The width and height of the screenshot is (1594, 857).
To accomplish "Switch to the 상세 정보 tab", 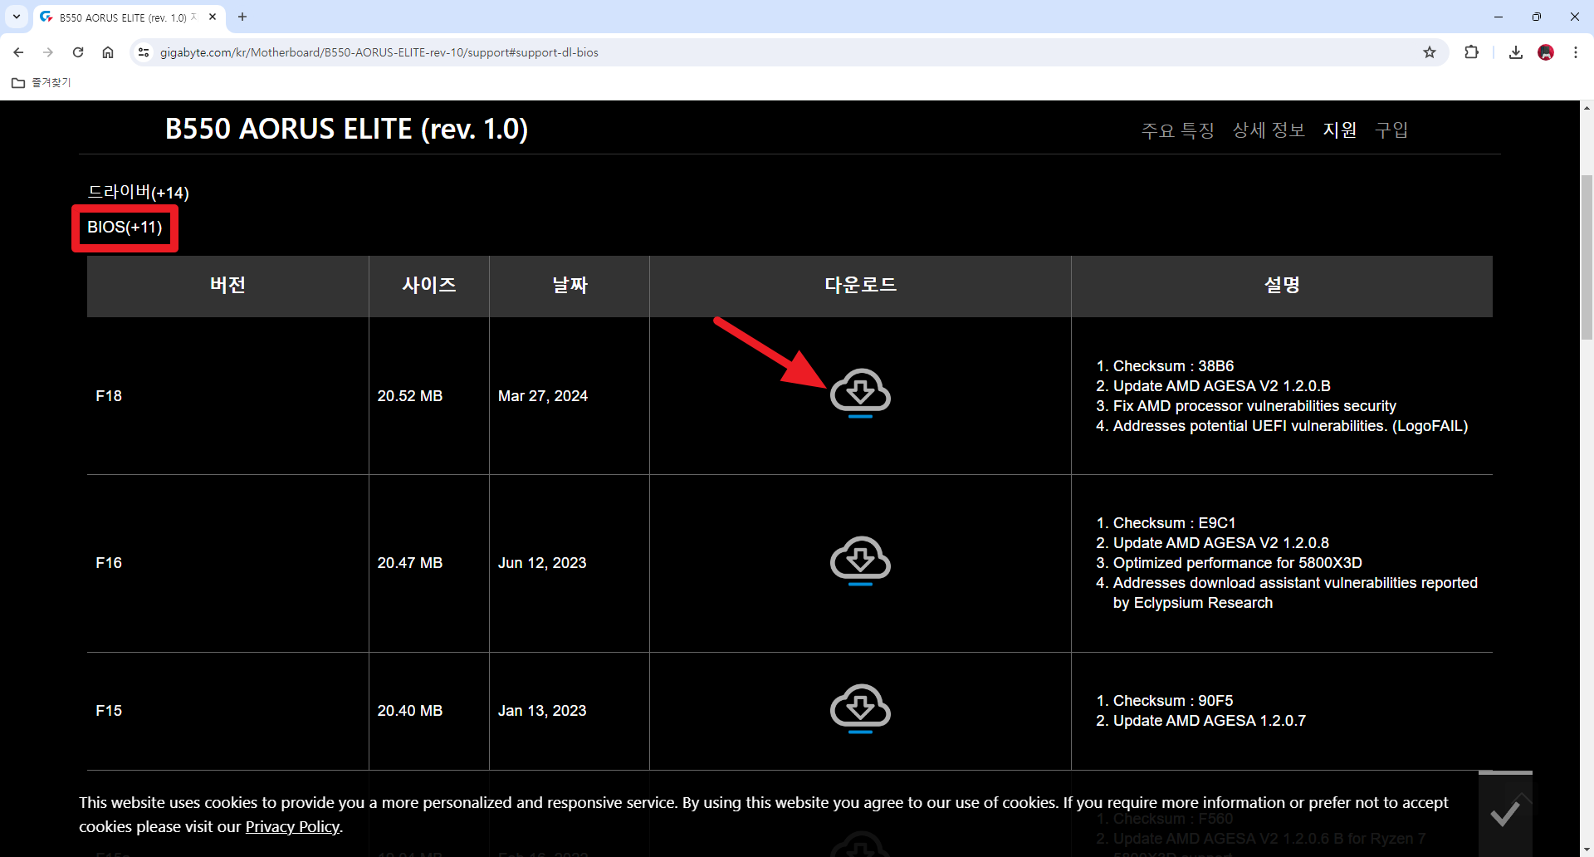I will [1269, 130].
